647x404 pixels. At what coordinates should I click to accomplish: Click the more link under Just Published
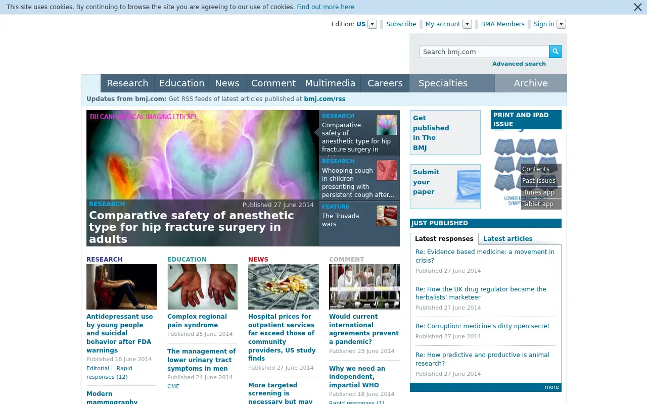coord(551,387)
